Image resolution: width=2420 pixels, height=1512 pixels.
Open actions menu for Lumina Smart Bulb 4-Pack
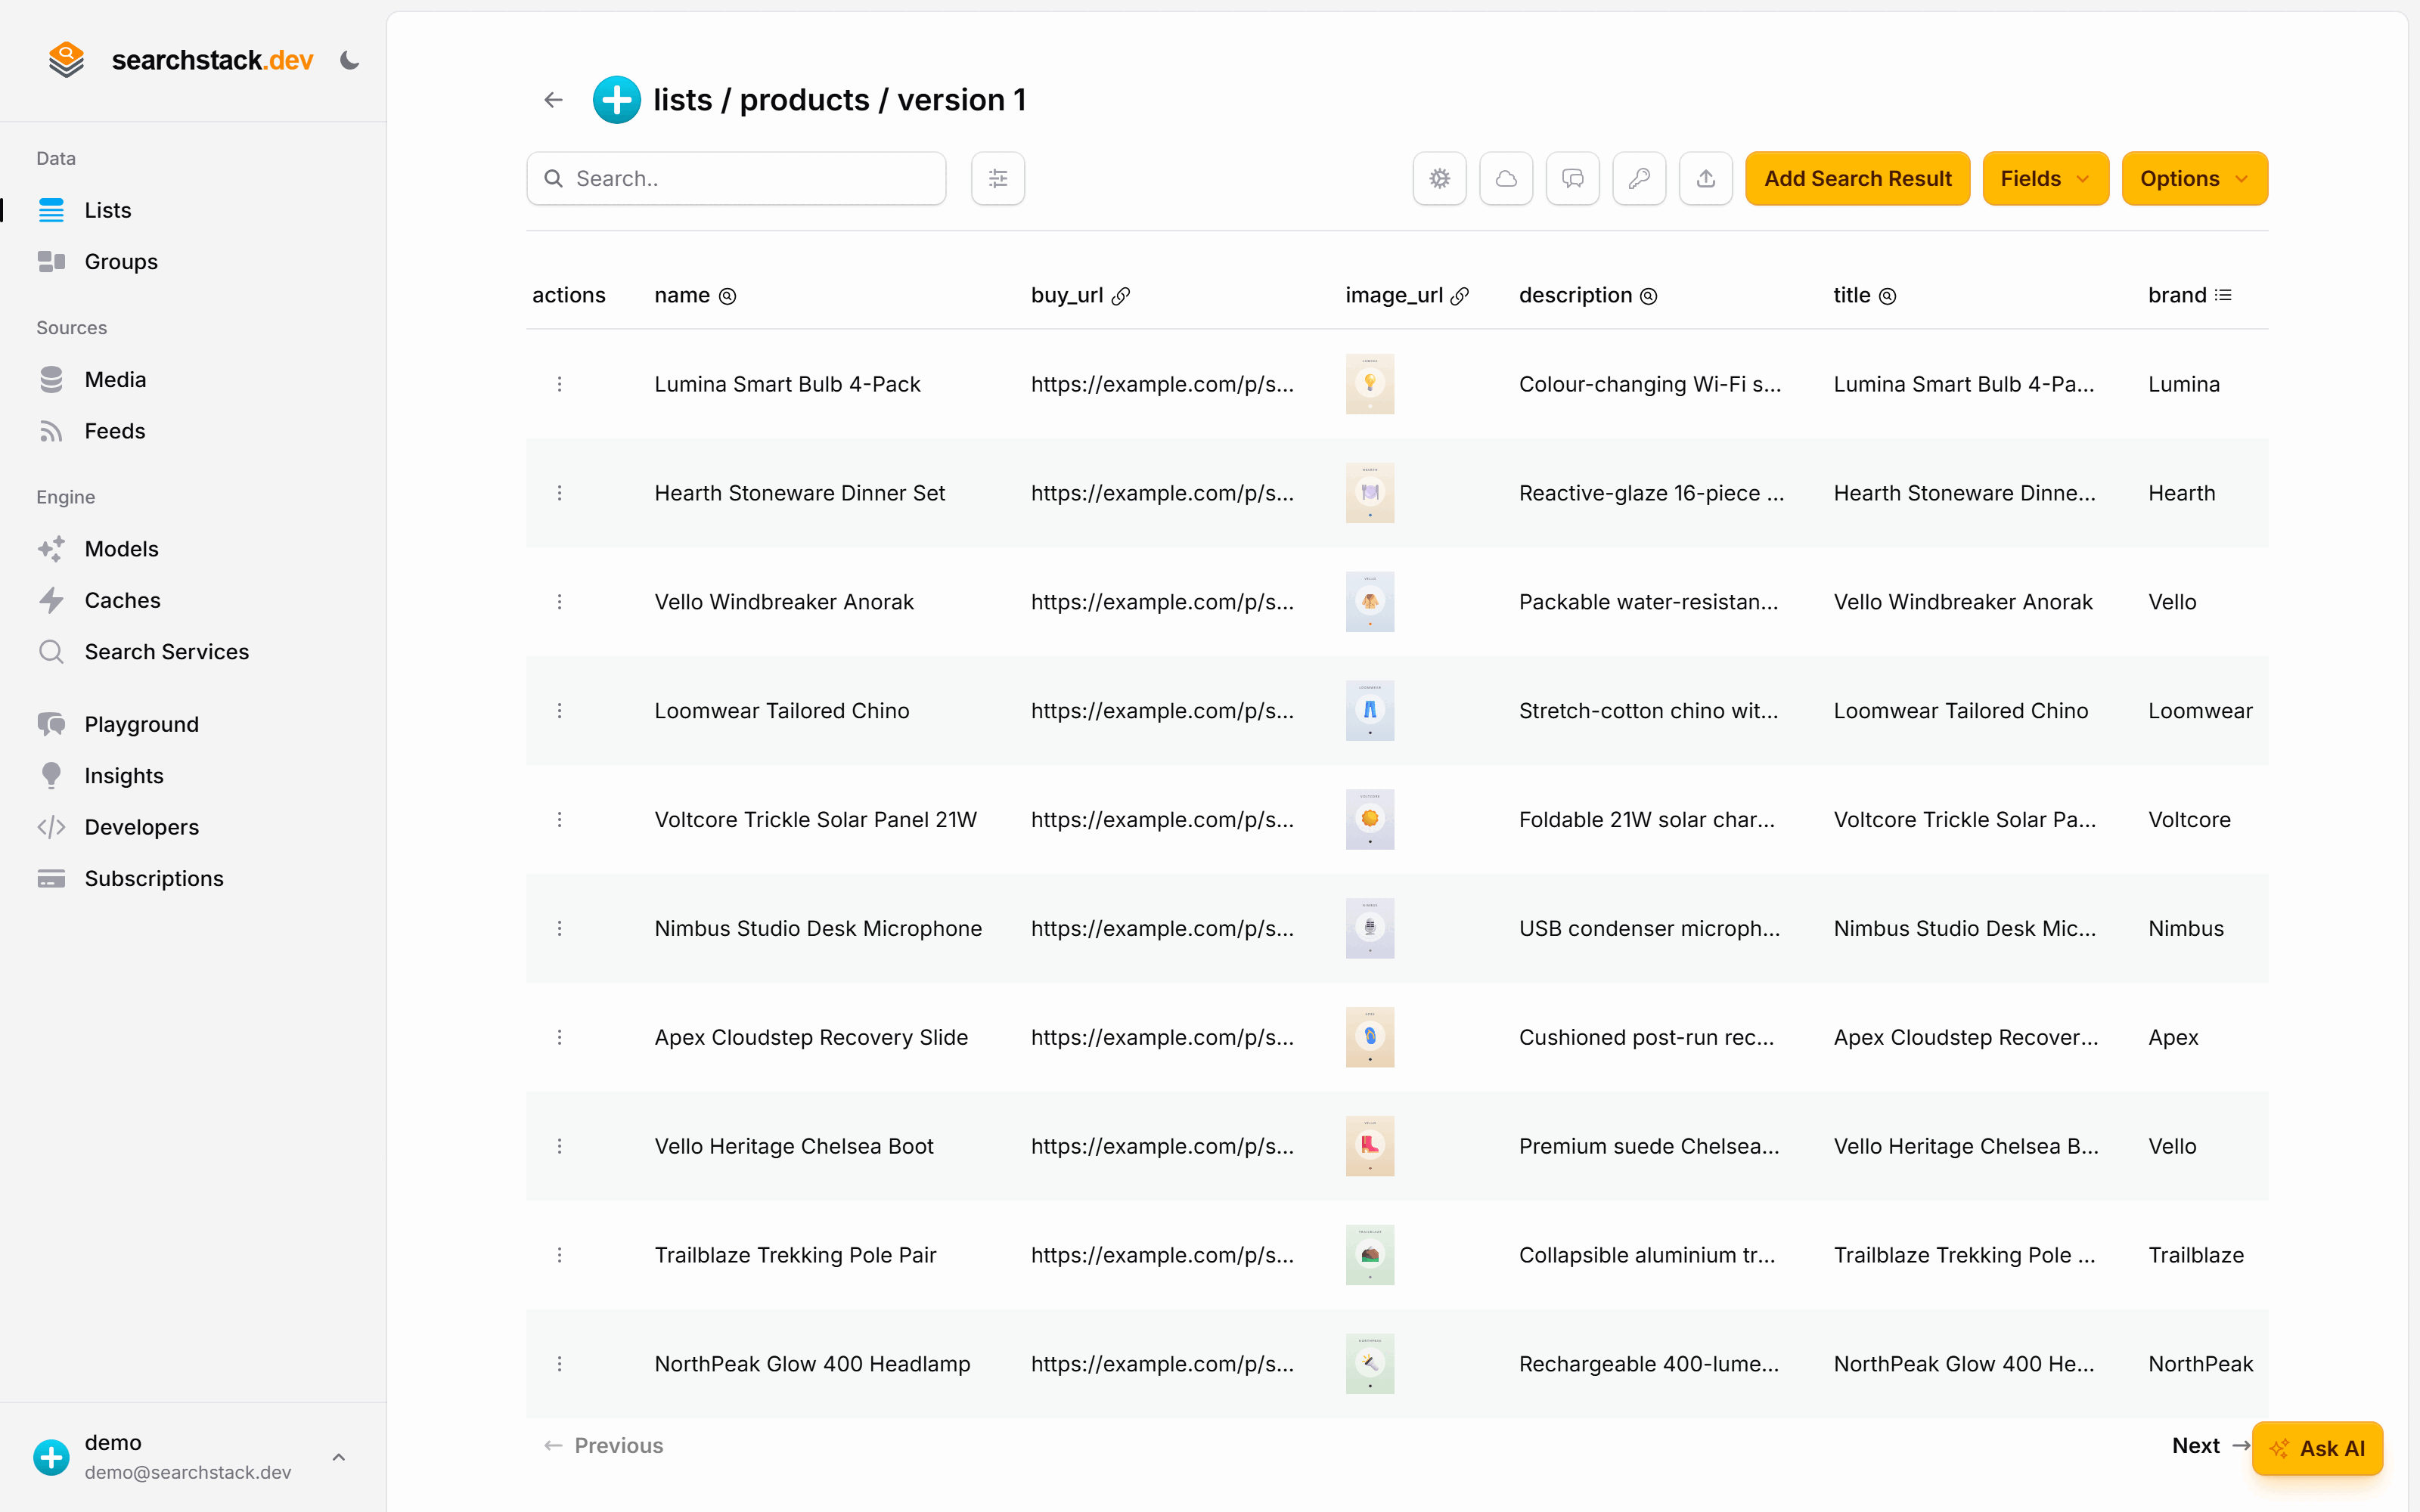click(559, 384)
